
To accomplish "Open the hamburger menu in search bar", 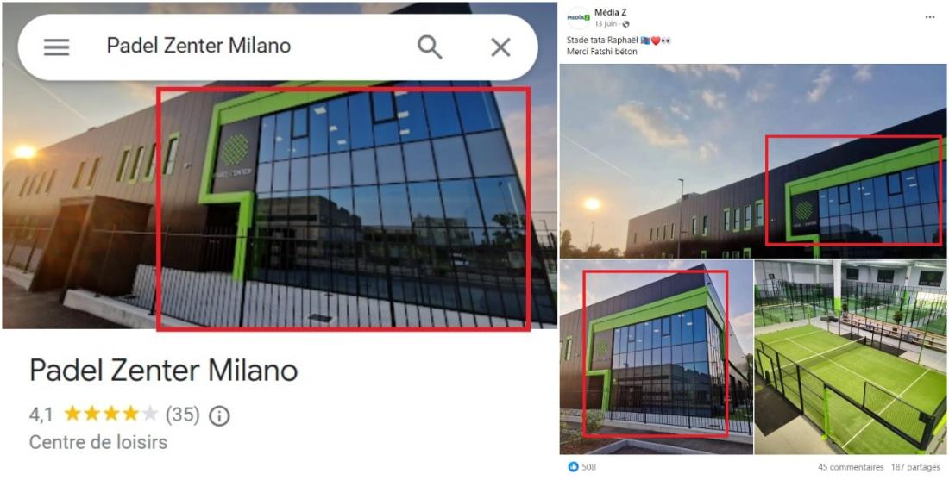I will click(x=56, y=47).
